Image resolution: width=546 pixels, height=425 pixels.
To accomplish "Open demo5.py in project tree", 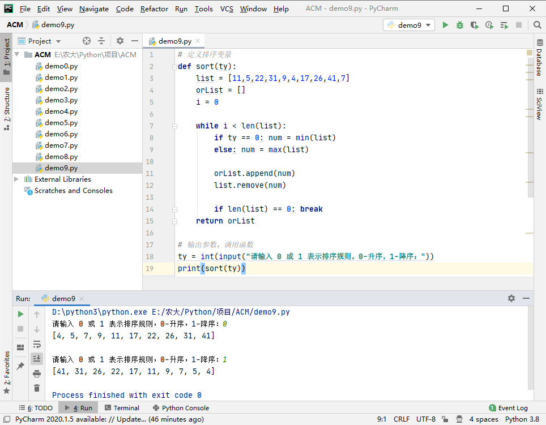I will point(61,123).
